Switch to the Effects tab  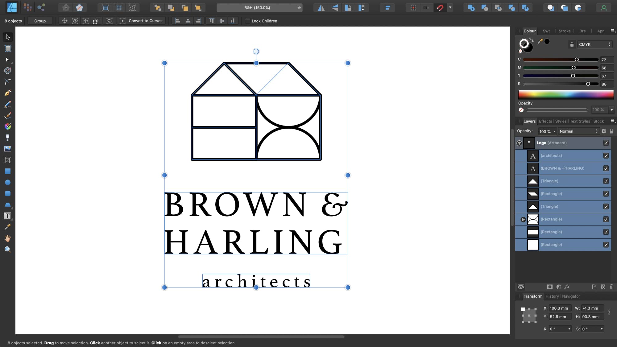point(545,121)
